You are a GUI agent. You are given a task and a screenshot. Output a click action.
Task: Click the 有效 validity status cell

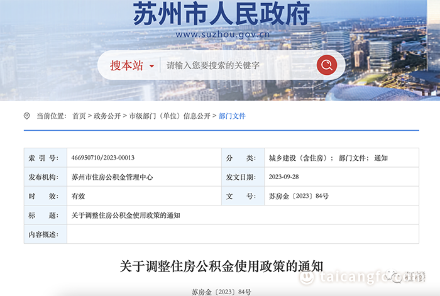point(144,196)
